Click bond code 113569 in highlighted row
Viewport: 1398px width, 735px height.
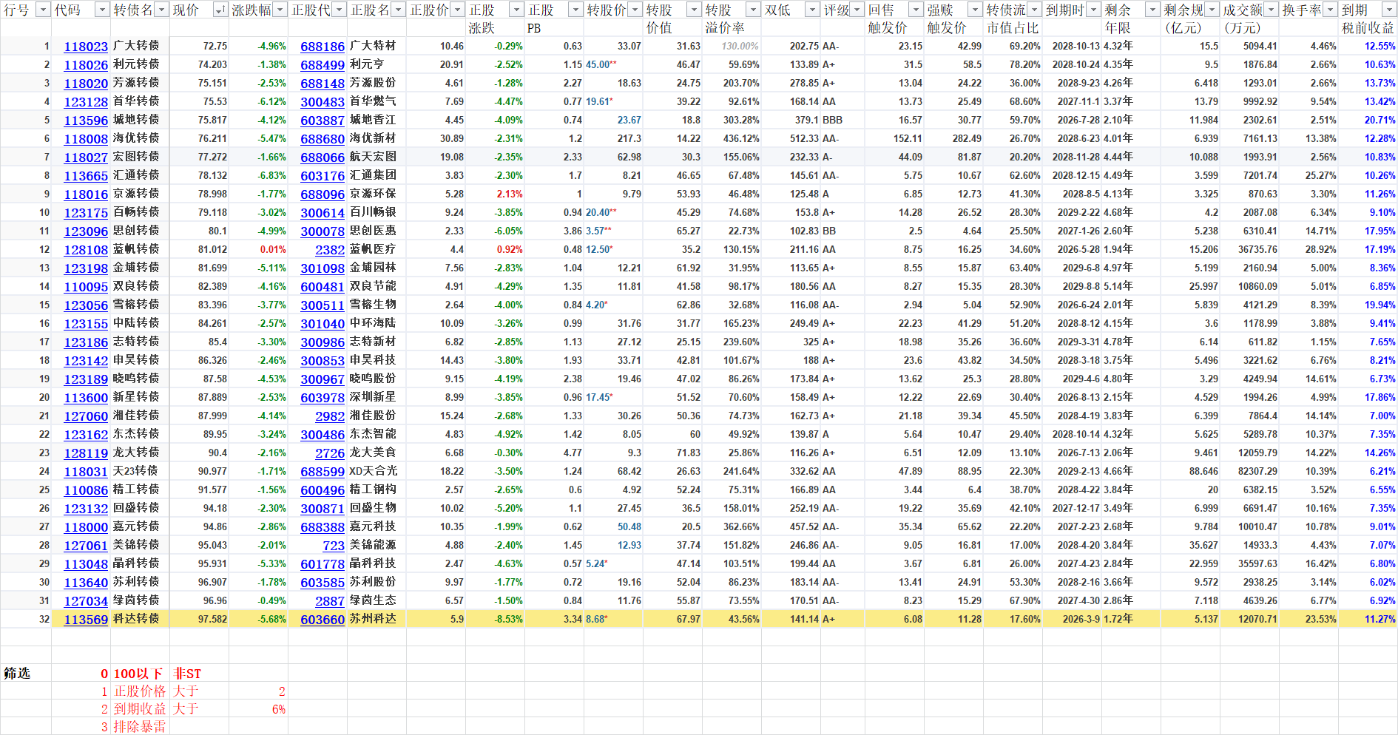[x=86, y=620]
